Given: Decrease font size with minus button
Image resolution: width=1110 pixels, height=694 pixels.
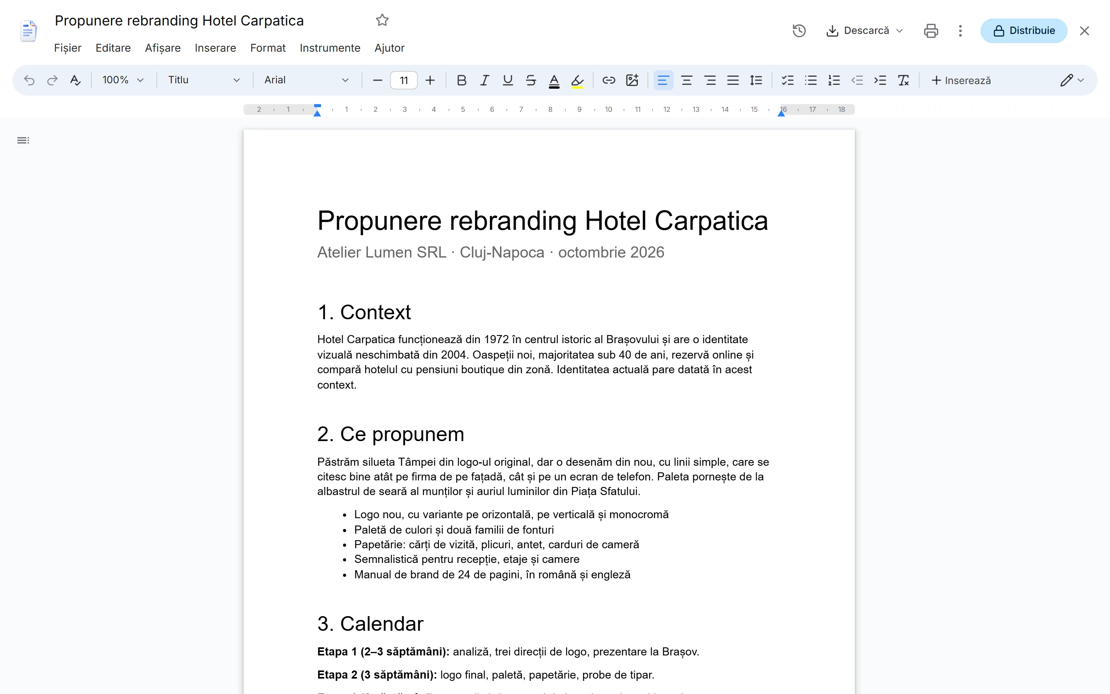Looking at the screenshot, I should [x=377, y=80].
